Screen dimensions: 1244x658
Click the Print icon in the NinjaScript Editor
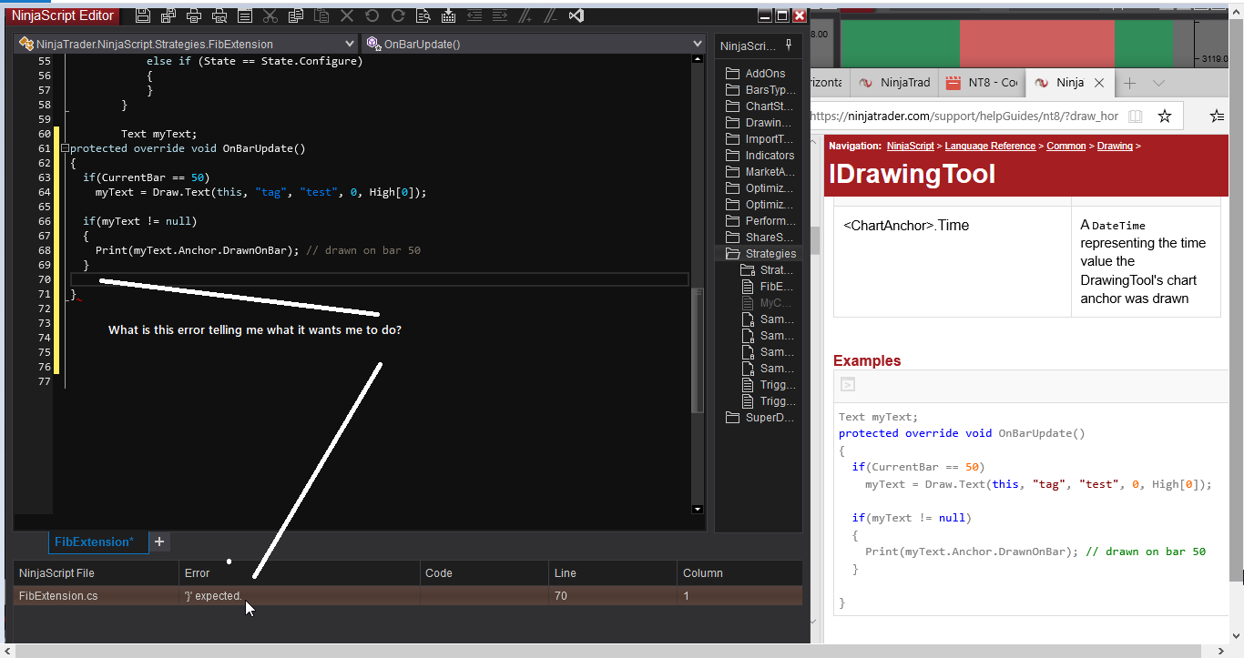coord(194,15)
